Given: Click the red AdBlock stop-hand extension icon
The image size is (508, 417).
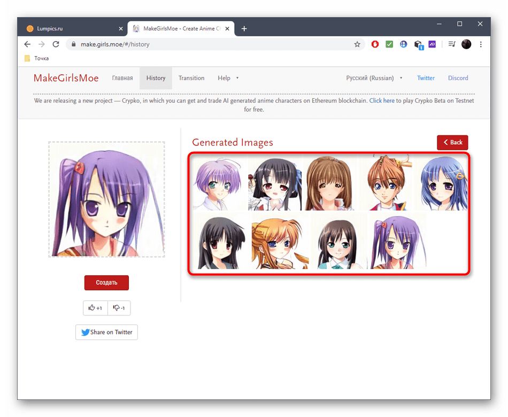Looking at the screenshot, I should click(375, 44).
